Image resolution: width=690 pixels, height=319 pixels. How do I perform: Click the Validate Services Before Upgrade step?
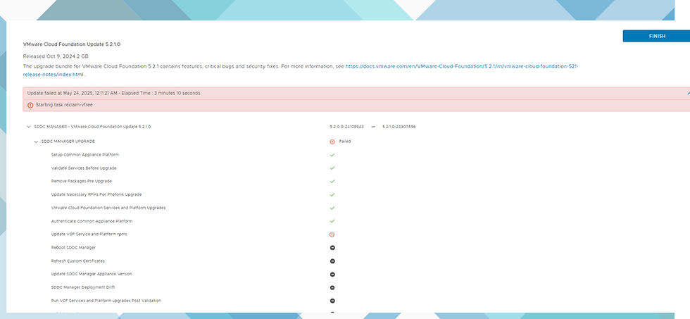coord(84,168)
